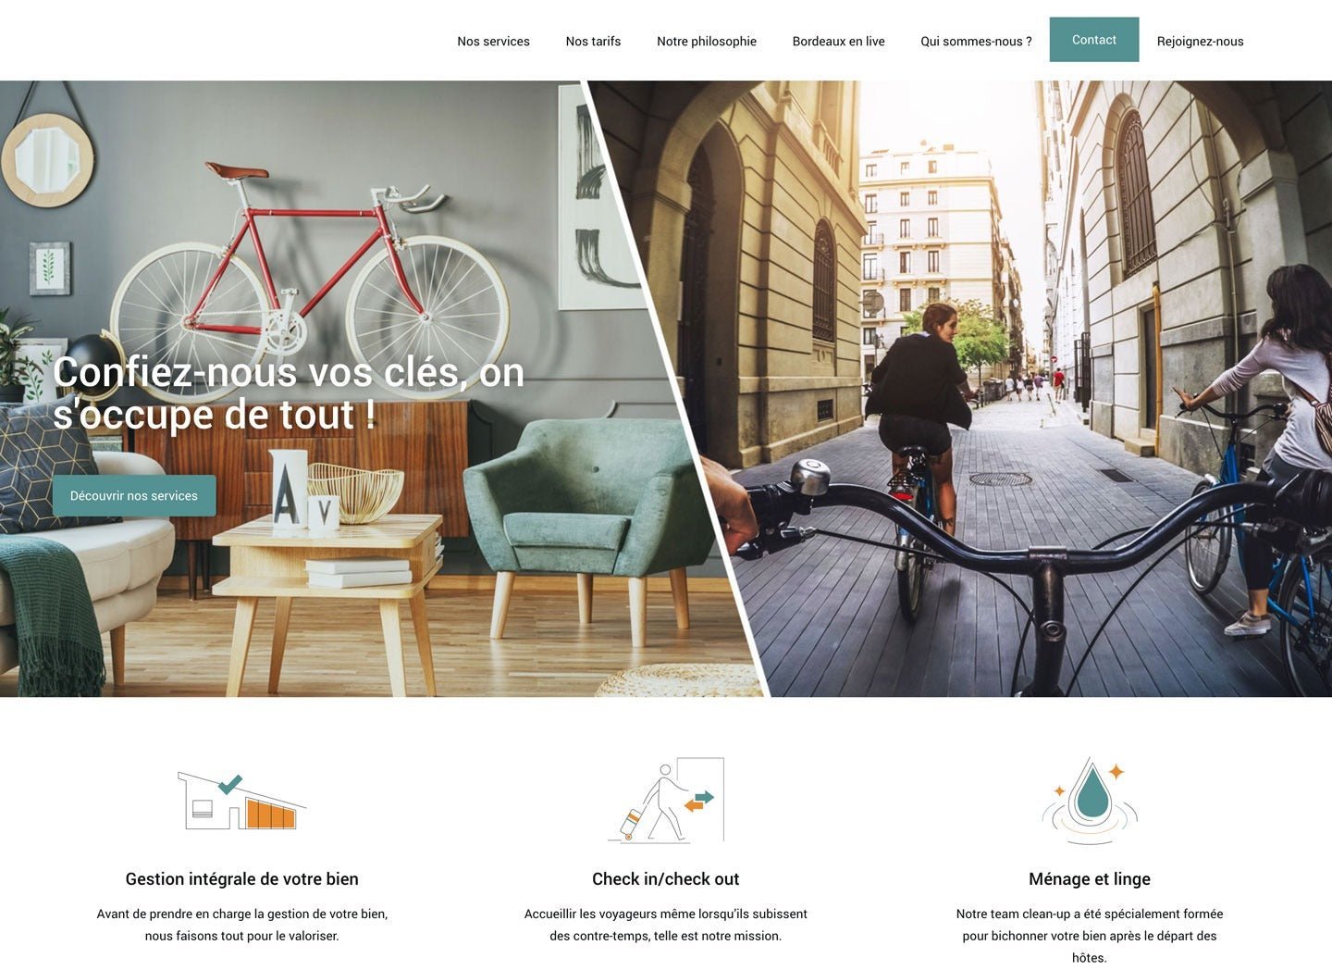
Task: Click the Ménage et linge heading
Action: (x=1090, y=879)
